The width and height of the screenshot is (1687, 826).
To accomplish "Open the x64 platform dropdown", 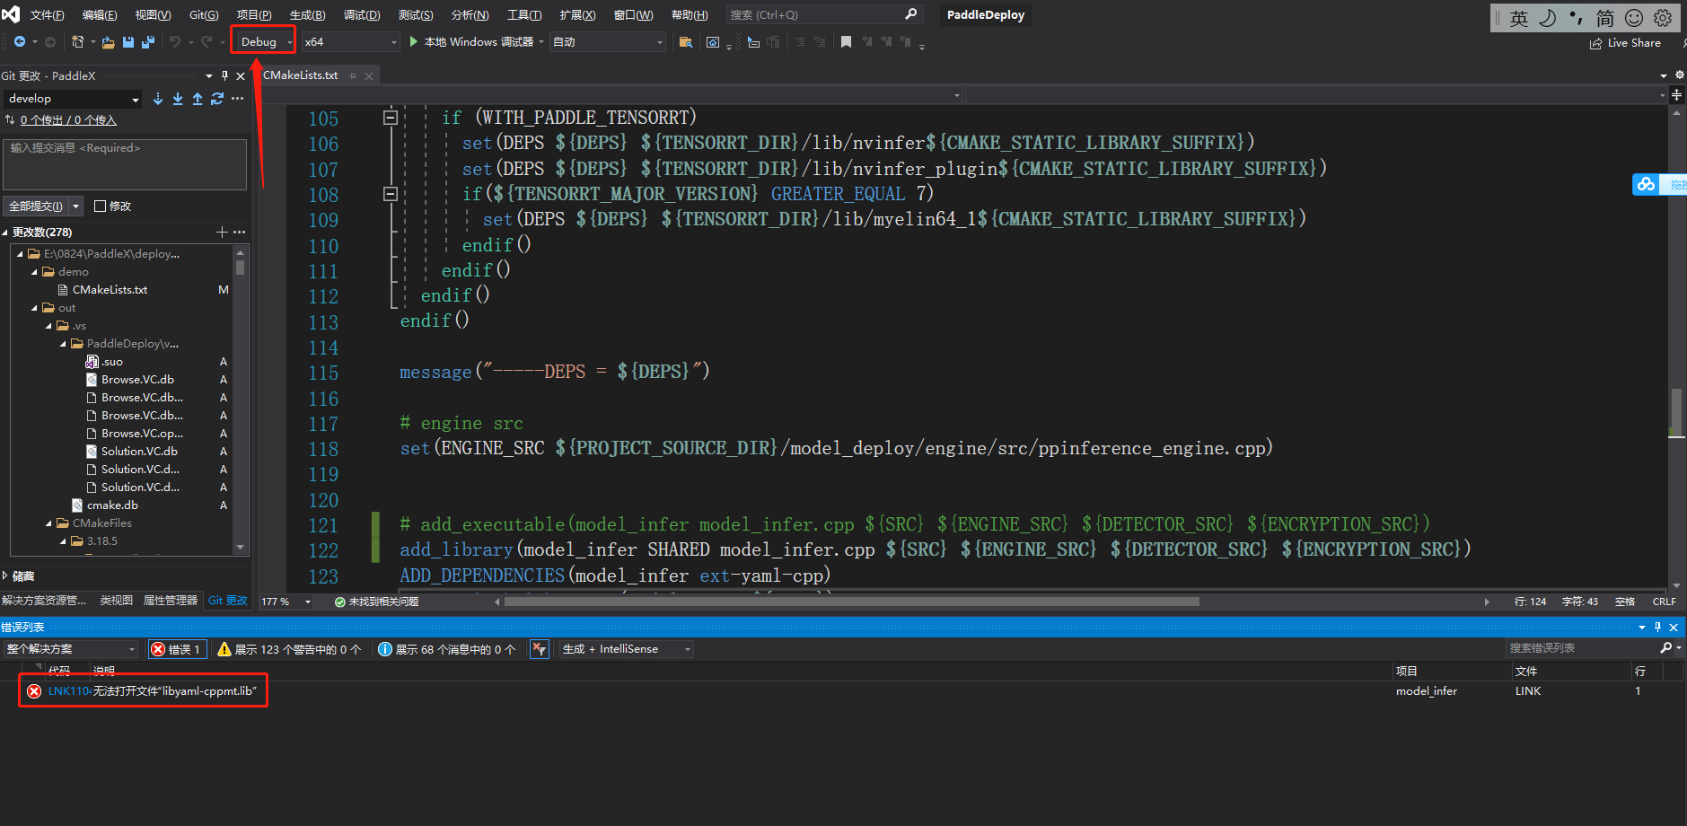I will click(350, 42).
